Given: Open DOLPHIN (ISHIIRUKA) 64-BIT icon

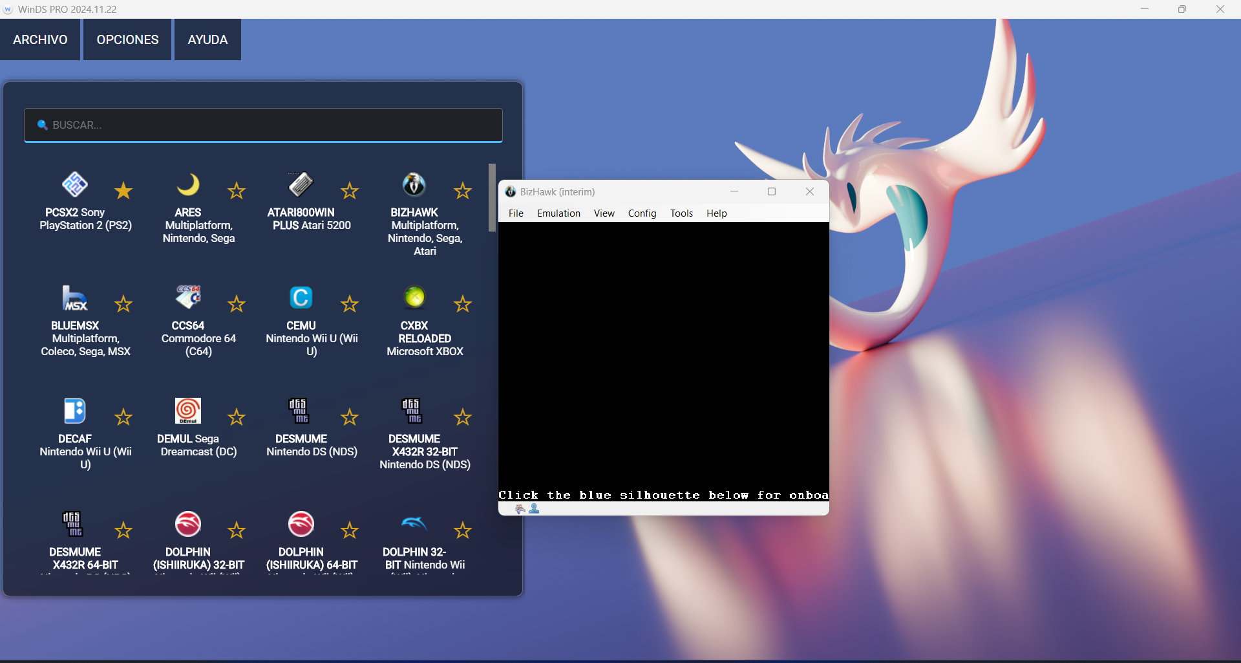Looking at the screenshot, I should pyautogui.click(x=301, y=524).
